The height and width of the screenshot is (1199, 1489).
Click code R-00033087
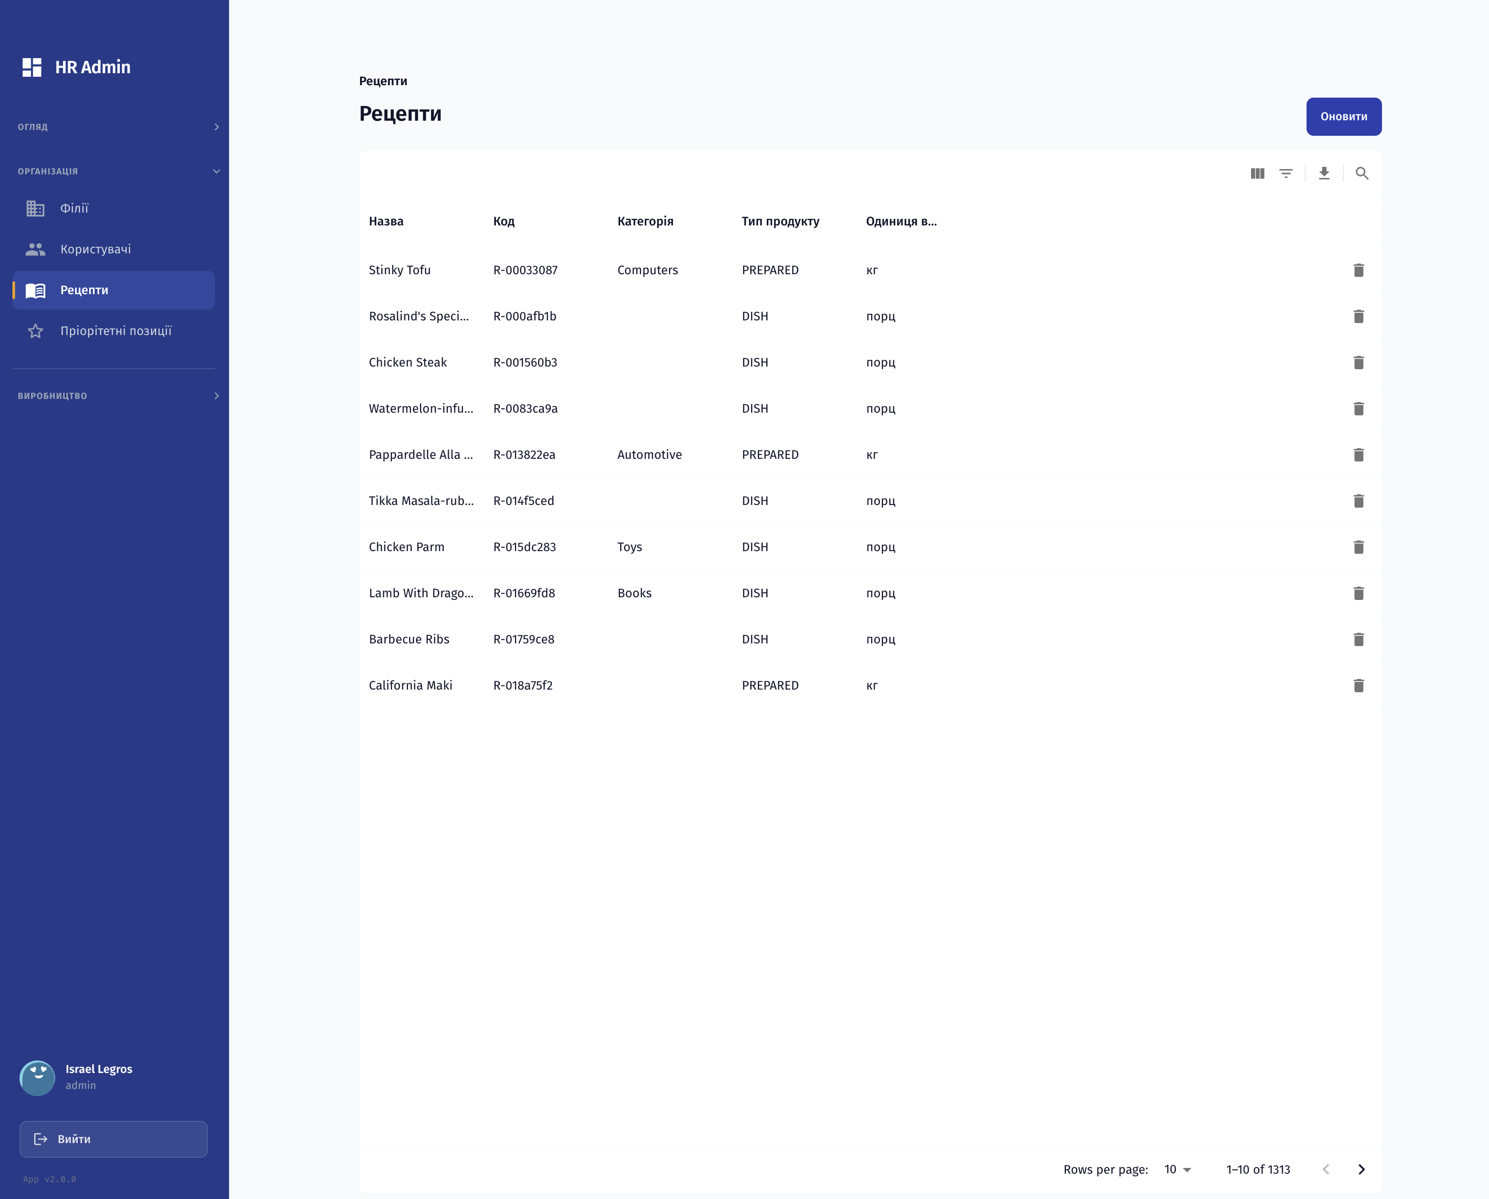(526, 270)
